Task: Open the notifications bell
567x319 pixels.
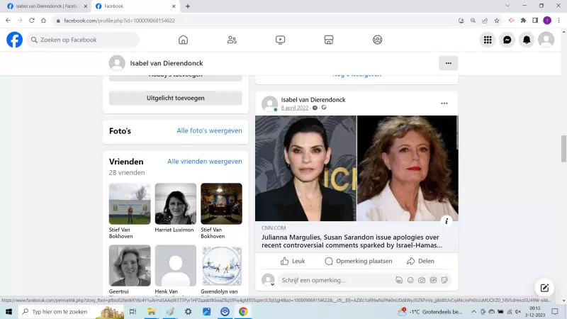Action: pyautogui.click(x=527, y=40)
